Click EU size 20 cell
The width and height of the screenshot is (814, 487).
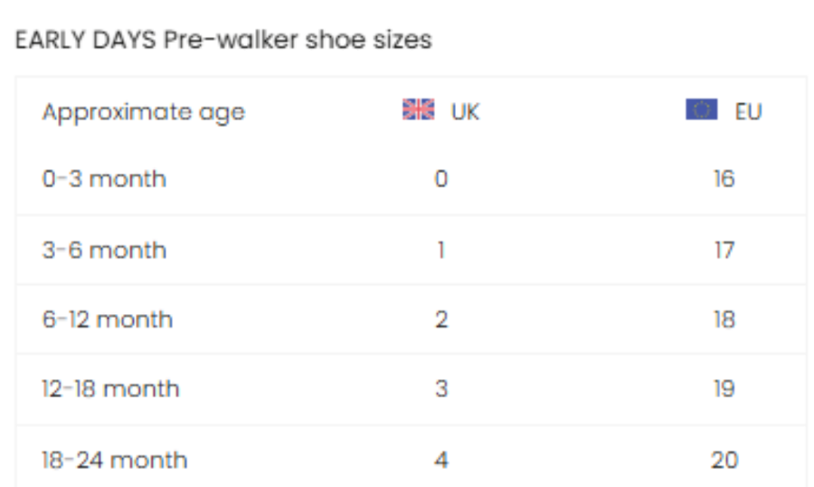[724, 460]
